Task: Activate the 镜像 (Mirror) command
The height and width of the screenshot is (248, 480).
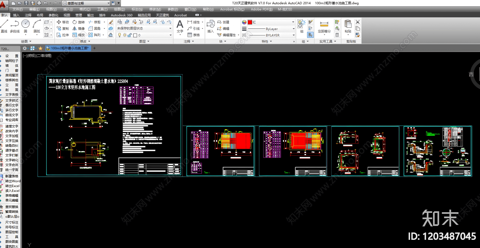Action: (x=79, y=28)
